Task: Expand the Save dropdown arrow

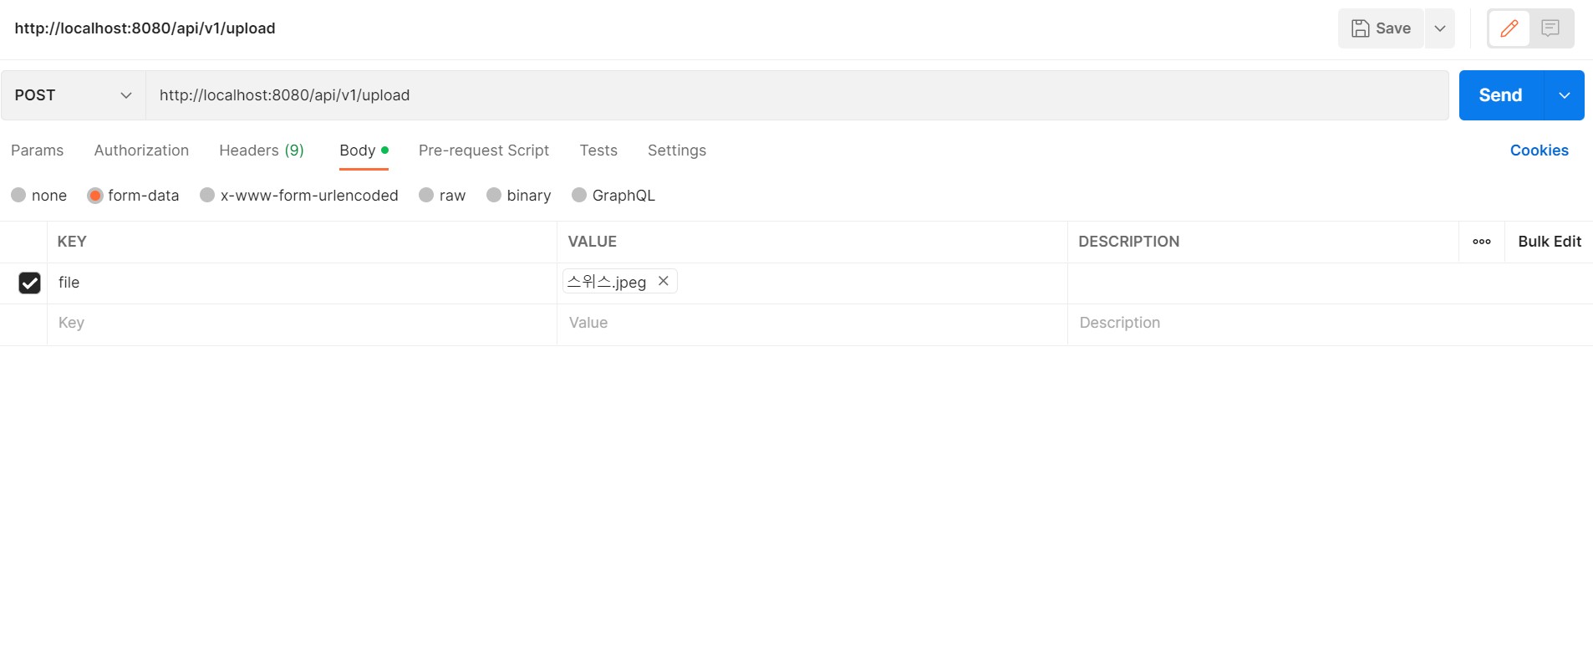Action: (x=1440, y=28)
